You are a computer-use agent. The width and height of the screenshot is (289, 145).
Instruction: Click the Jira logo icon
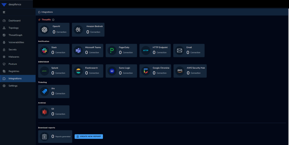(44, 91)
